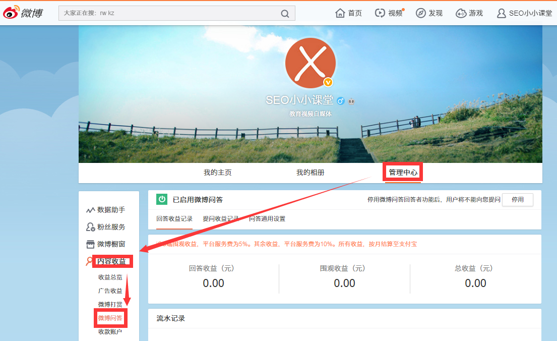
Task: Switch to 管理中心 tab
Action: click(x=403, y=173)
